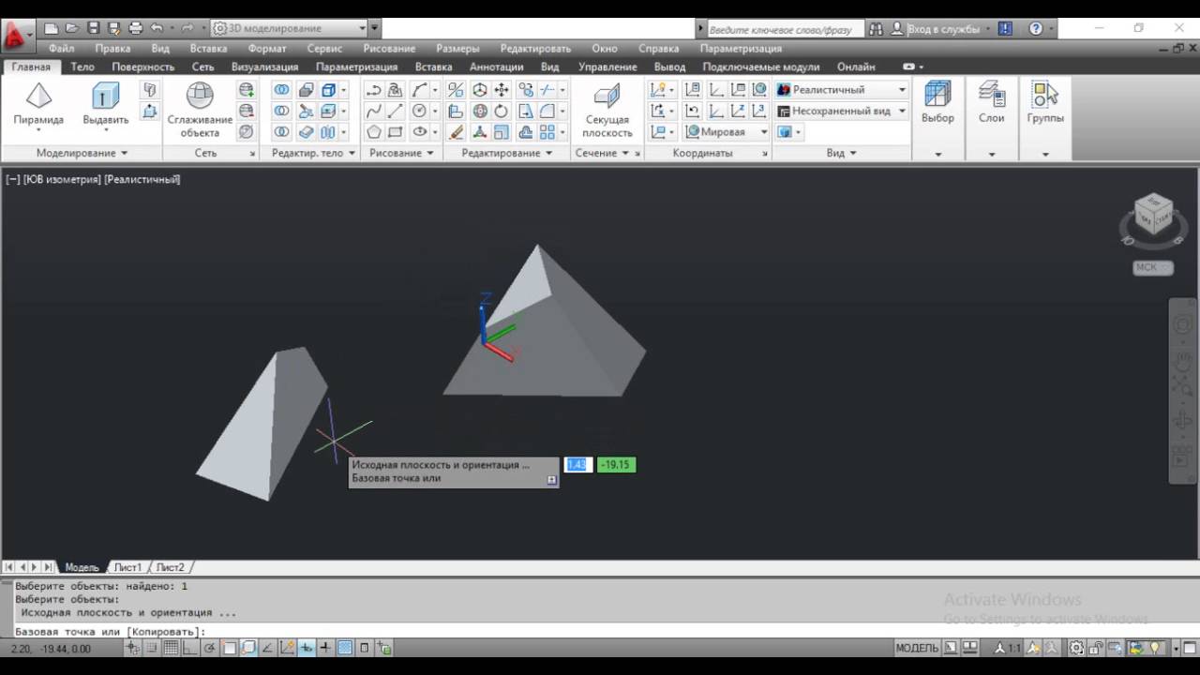Image resolution: width=1200 pixels, height=675 pixels.
Task: Click the green -19.15 dynamic input box
Action: click(x=617, y=464)
